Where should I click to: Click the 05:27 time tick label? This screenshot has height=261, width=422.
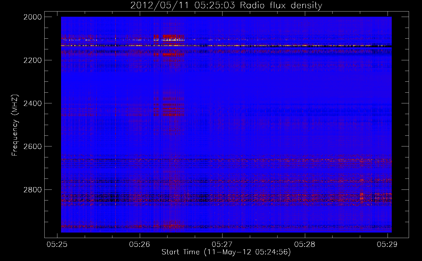222,244
